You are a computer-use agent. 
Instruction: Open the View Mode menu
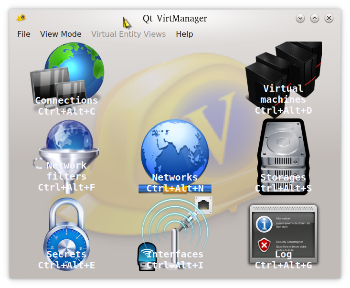pyautogui.click(x=61, y=34)
